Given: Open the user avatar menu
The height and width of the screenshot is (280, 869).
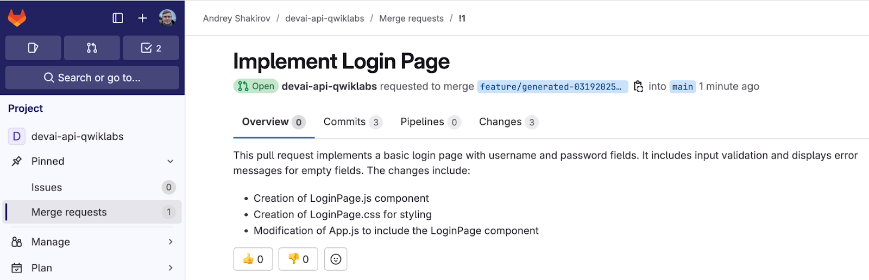Looking at the screenshot, I should click(167, 18).
